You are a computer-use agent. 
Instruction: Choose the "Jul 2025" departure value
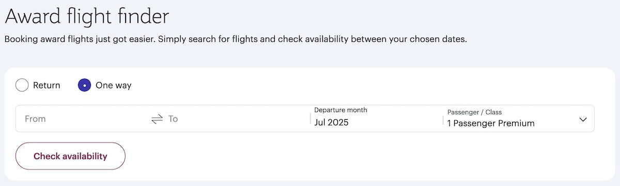coord(331,123)
